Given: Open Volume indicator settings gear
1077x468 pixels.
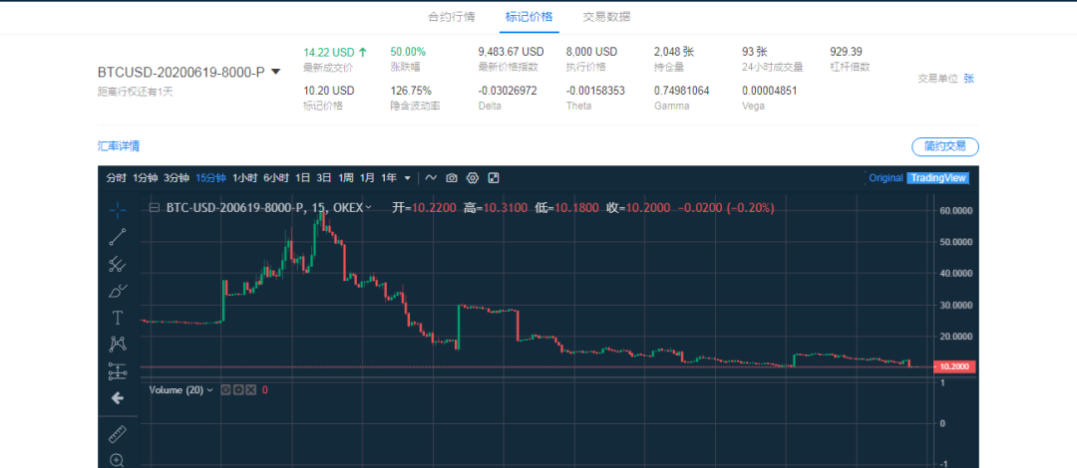Looking at the screenshot, I should (x=238, y=389).
